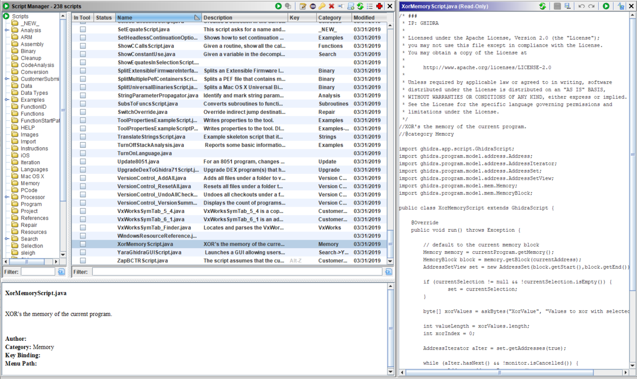Sort table by Description column header
Screen dimensions: 637x379
244,17
